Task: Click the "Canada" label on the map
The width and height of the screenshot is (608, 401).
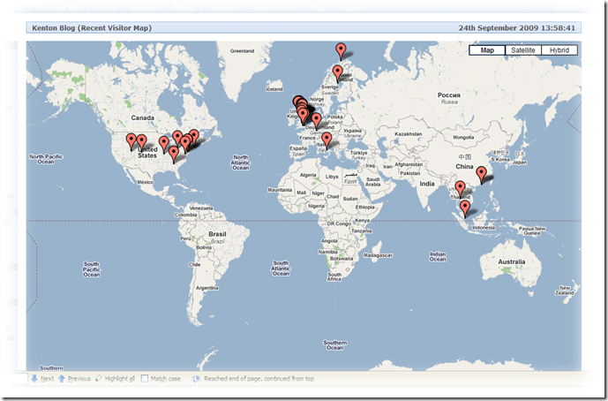Action: [x=142, y=117]
